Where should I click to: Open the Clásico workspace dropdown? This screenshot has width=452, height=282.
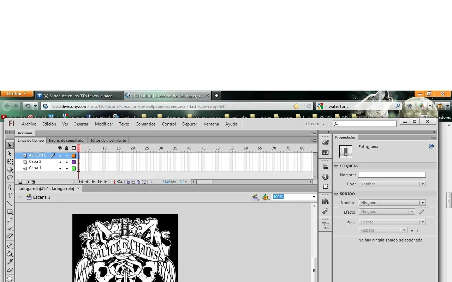(315, 124)
